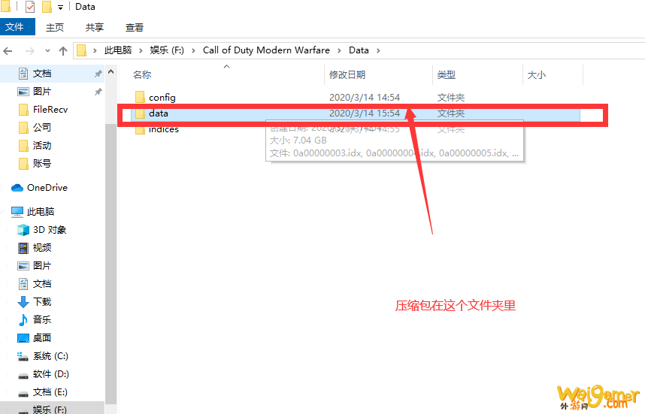This screenshot has height=414, width=645.
Task: Go up one folder level
Action: click(x=63, y=51)
